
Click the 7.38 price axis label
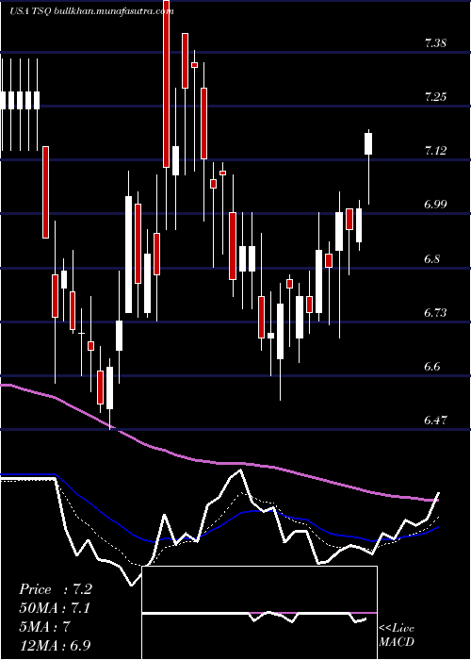click(x=435, y=43)
